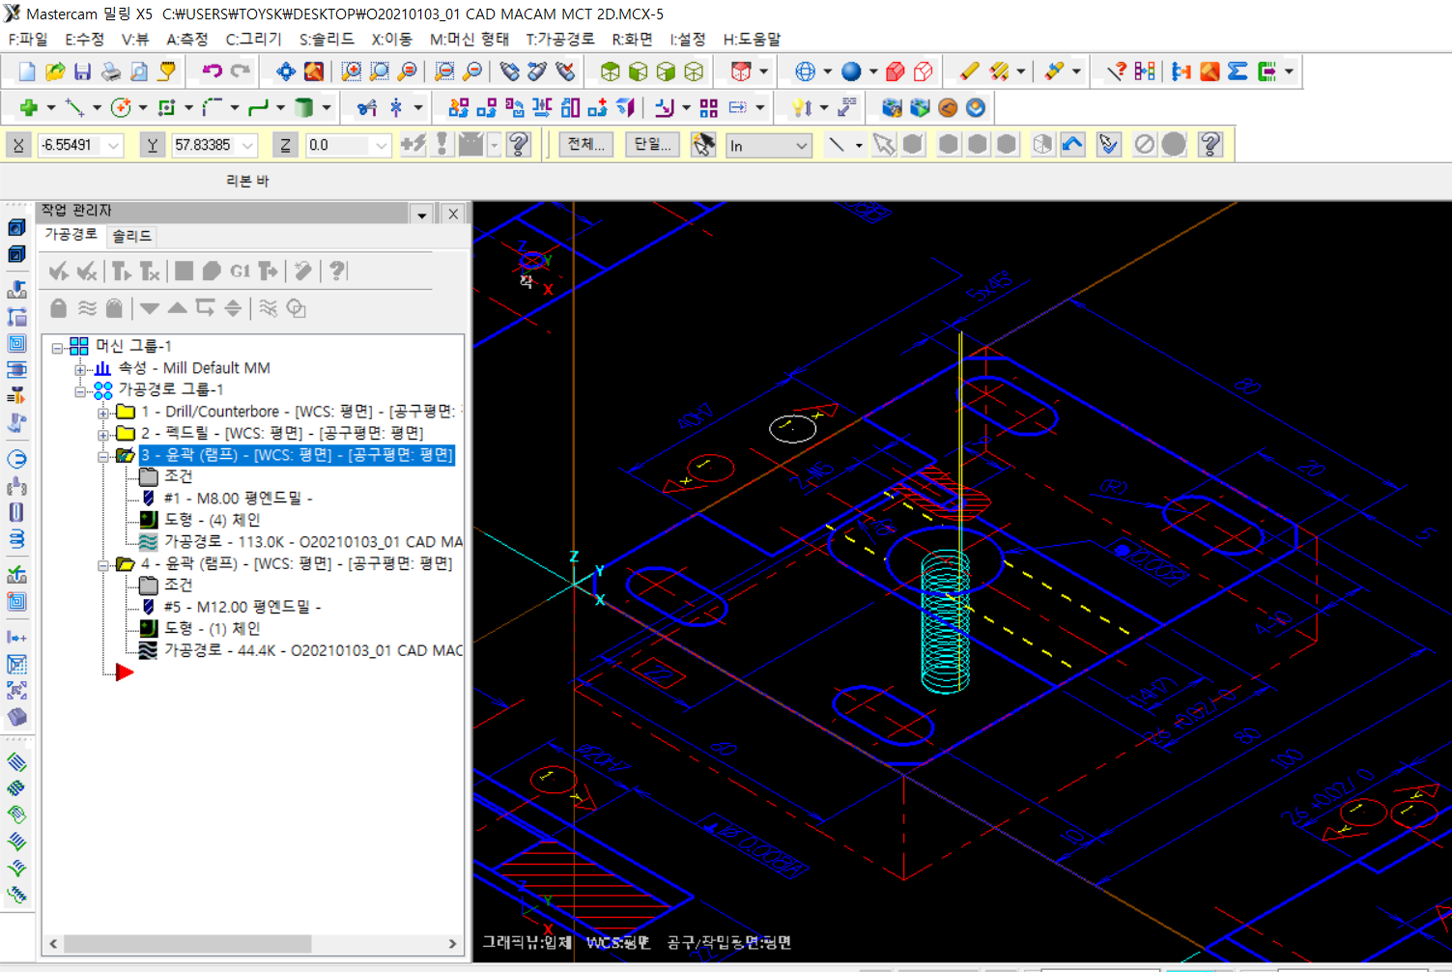
Task: Click the green solid cylinder icon
Action: click(303, 107)
